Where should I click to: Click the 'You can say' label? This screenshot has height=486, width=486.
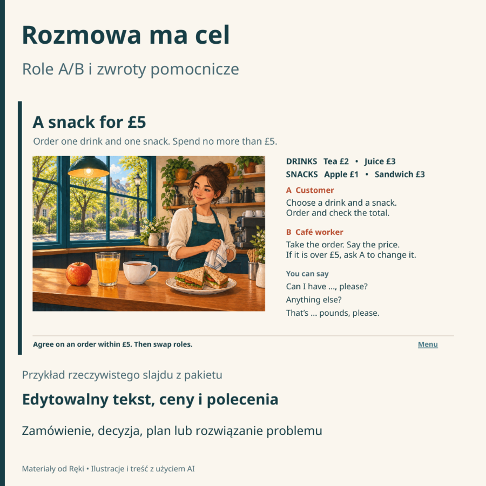pyautogui.click(x=307, y=274)
